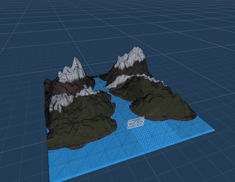This screenshot has height=182, width=235.
Task: Click the far right corner of the water plane
Action: pyautogui.click(x=214, y=130)
